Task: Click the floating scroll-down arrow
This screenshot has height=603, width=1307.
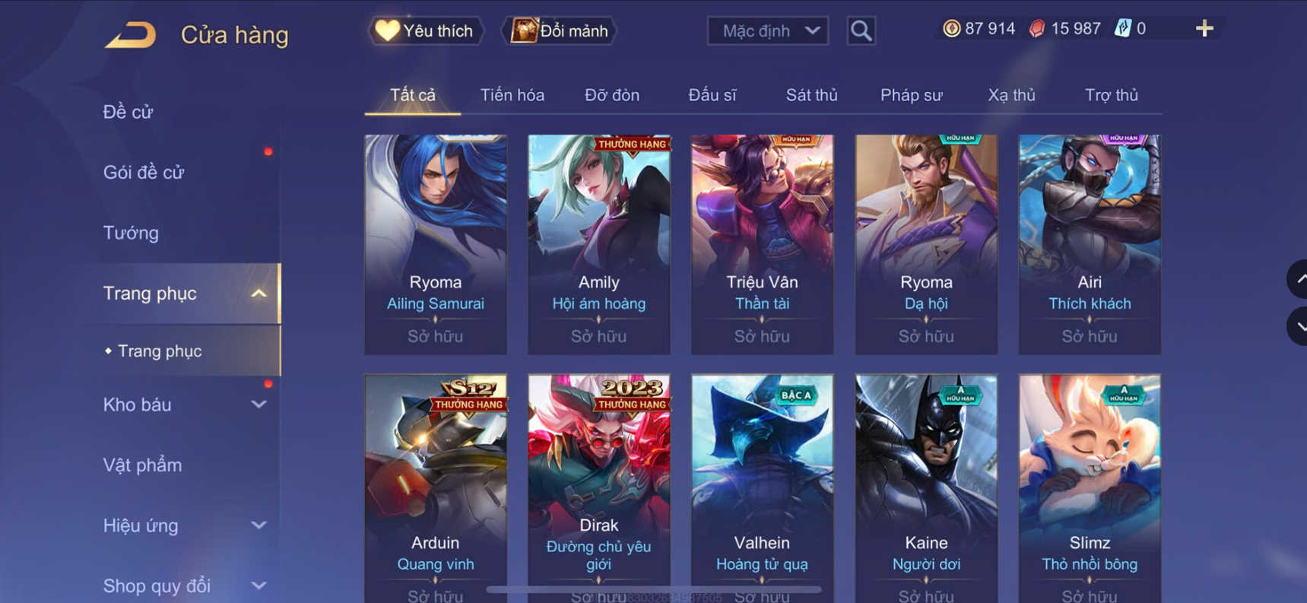Action: point(1297,327)
